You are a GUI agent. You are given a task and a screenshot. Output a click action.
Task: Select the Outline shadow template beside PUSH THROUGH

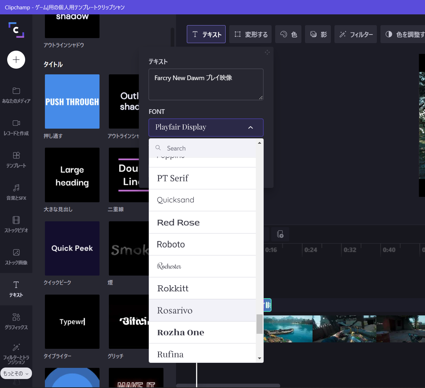point(124,101)
